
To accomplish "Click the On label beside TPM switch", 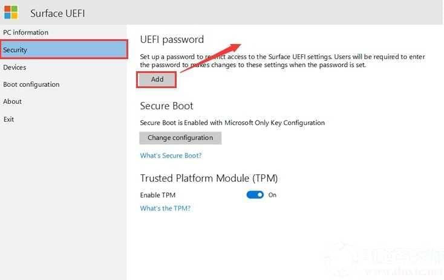I will pyautogui.click(x=272, y=195).
